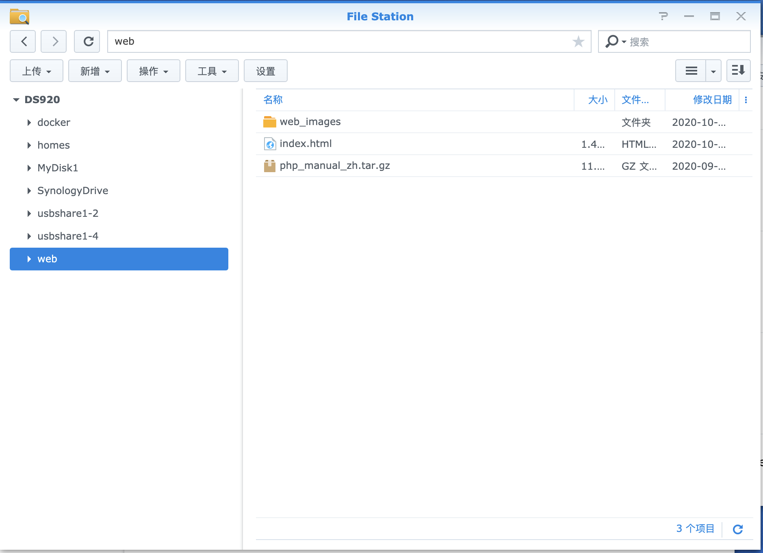Sort by 修改日期 column header
The height and width of the screenshot is (553, 763).
(702, 100)
